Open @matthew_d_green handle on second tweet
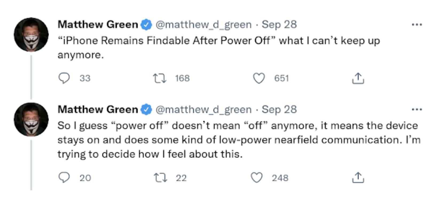The width and height of the screenshot is (438, 202). pyautogui.click(x=203, y=109)
